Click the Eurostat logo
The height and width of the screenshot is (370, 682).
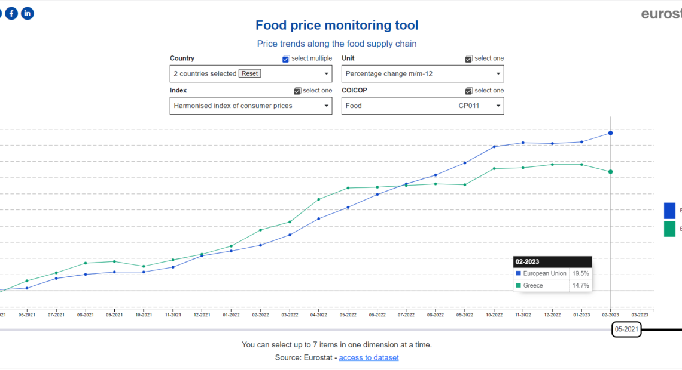click(661, 14)
